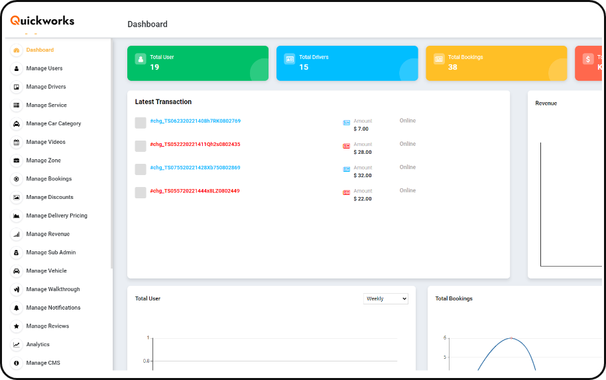
Task: Click the Latest Transaction heading
Action: tap(163, 101)
